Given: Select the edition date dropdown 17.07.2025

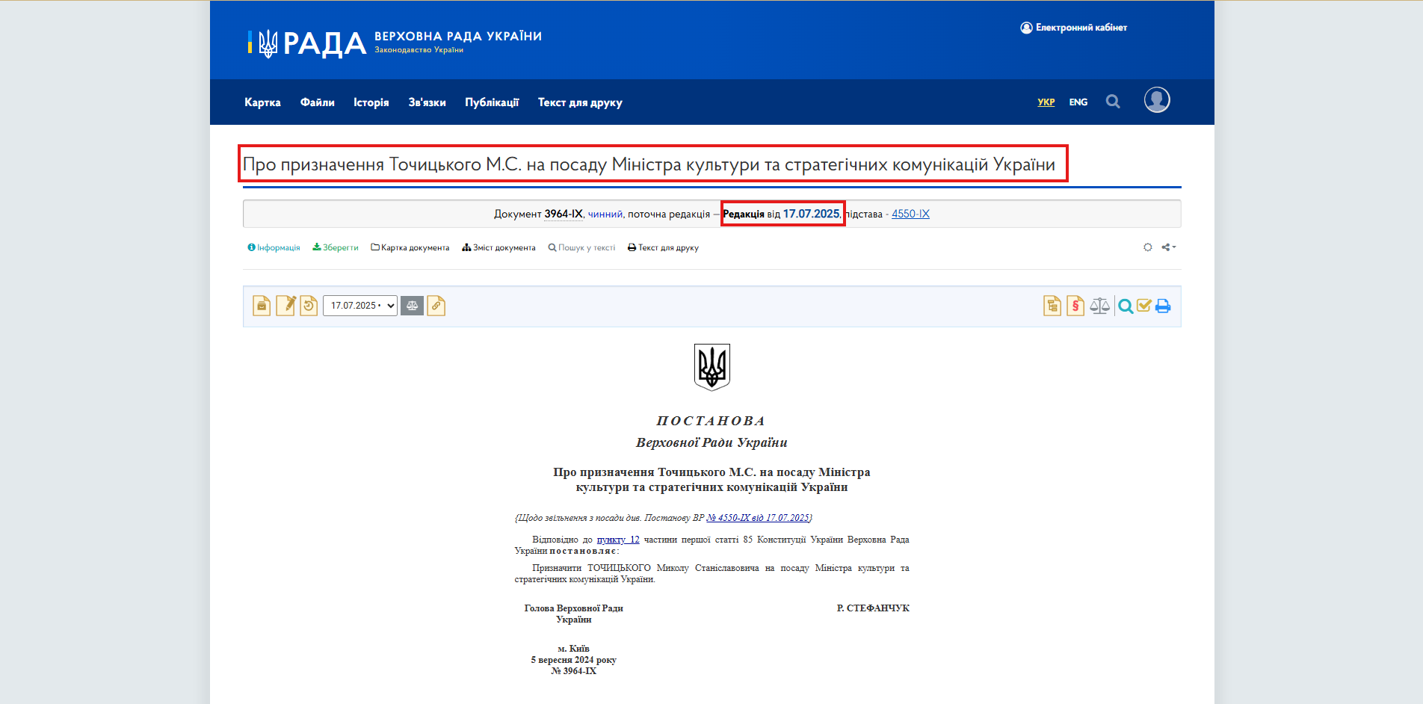Looking at the screenshot, I should [360, 306].
